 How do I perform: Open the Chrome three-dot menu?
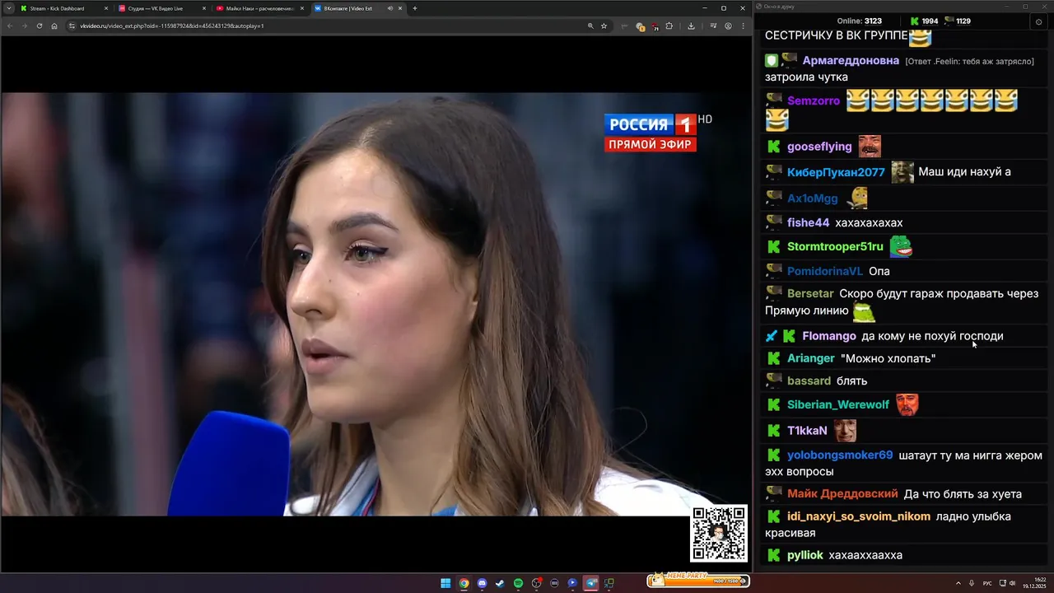click(742, 26)
